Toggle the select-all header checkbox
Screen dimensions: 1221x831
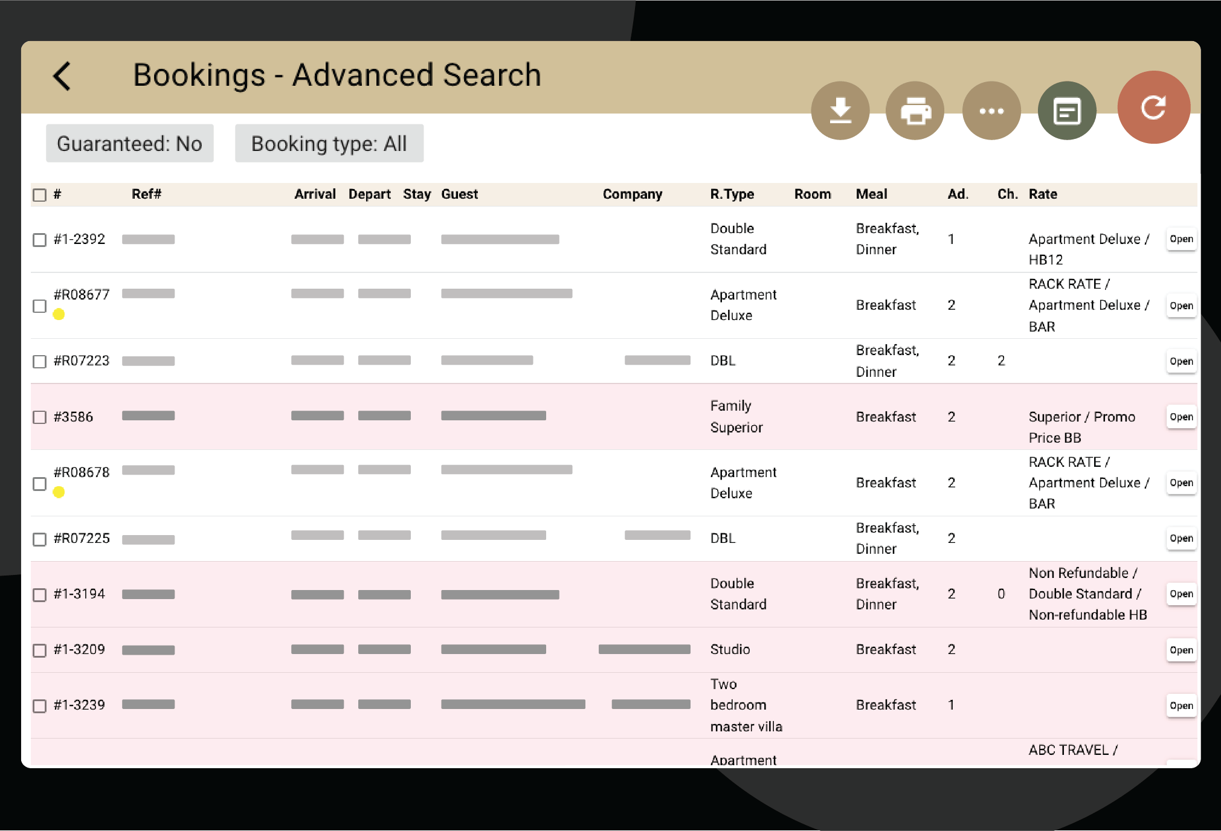click(40, 195)
